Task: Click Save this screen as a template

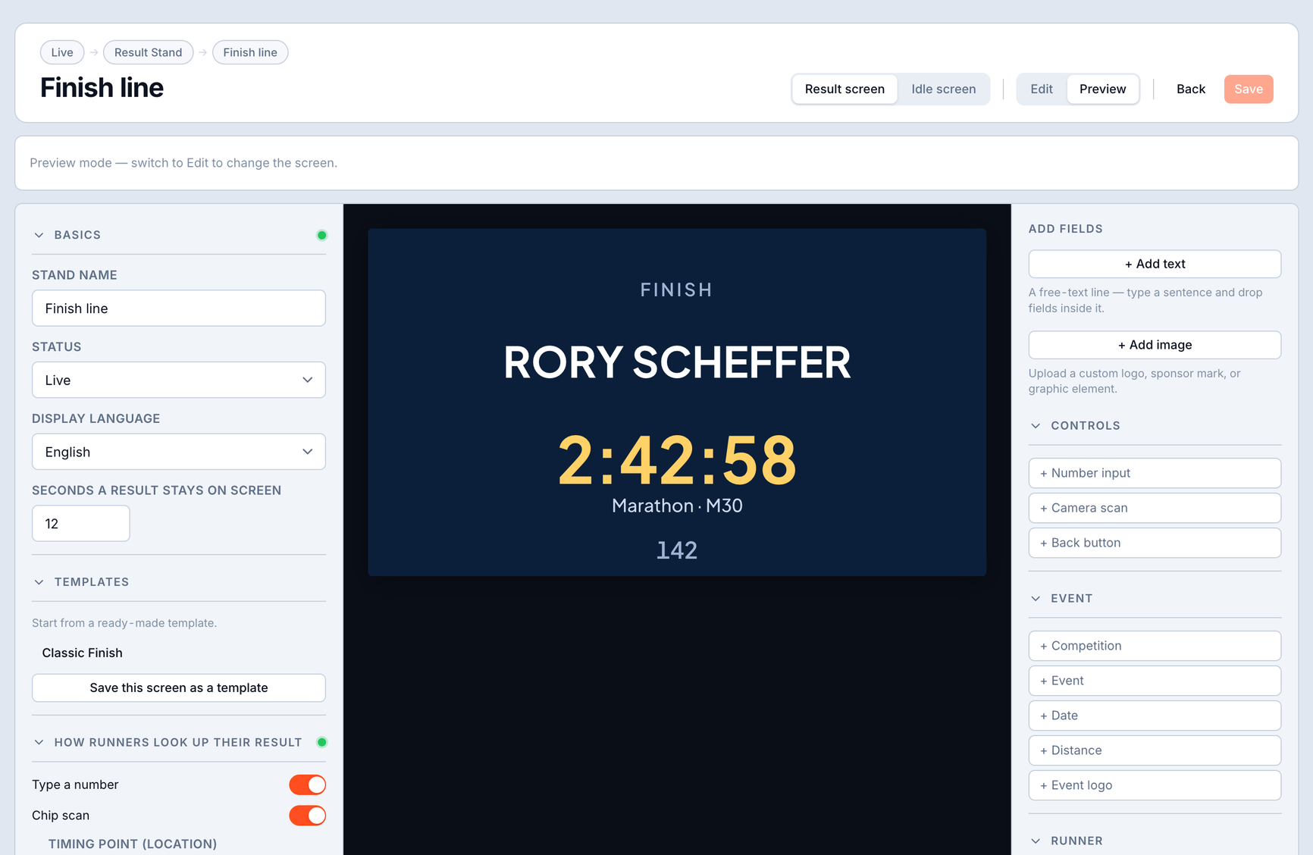Action: pos(179,687)
